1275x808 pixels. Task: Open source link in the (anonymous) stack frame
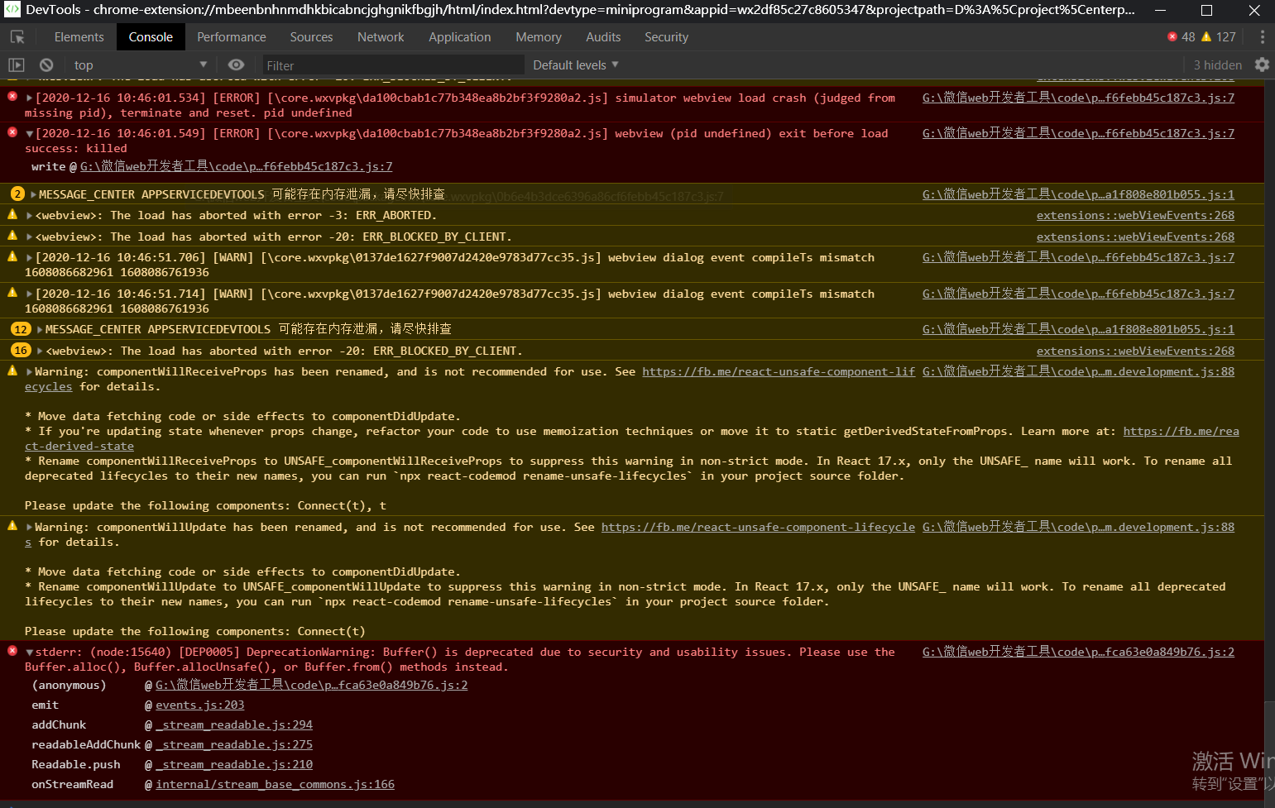(312, 685)
